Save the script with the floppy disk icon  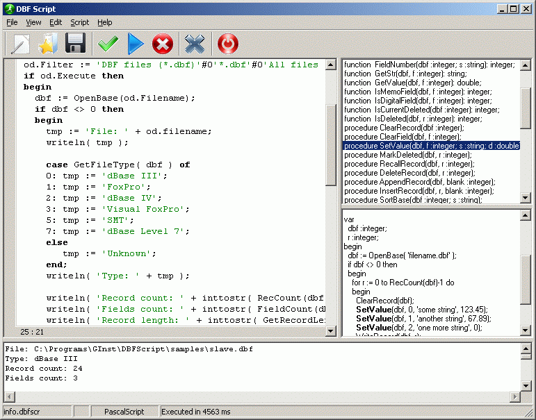[75, 44]
